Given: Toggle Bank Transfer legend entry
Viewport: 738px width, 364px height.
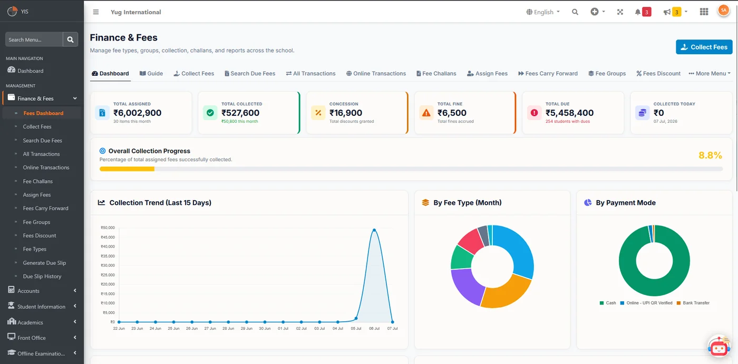Looking at the screenshot, I should [x=693, y=303].
